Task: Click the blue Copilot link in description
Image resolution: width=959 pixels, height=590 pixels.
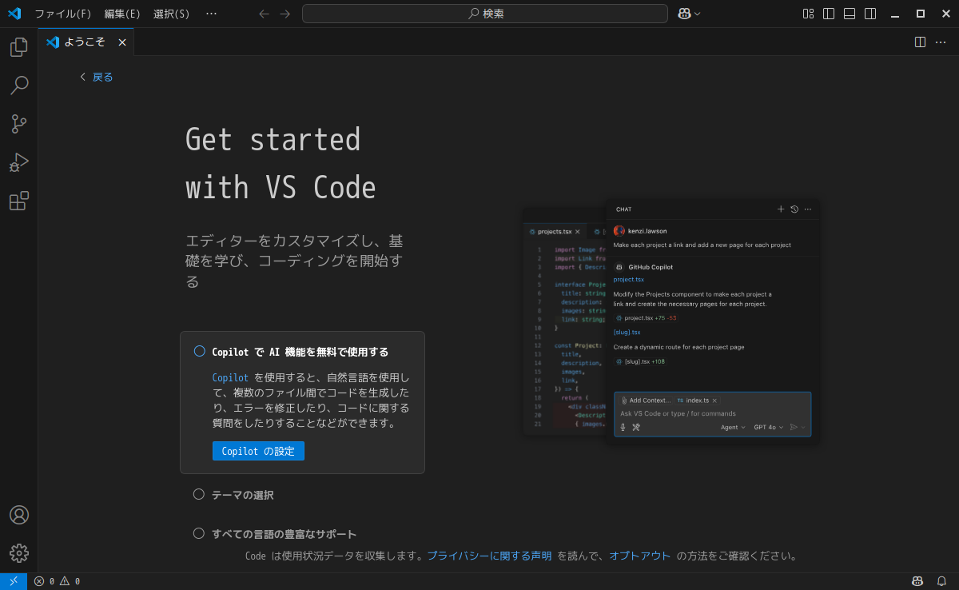Action: tap(230, 377)
